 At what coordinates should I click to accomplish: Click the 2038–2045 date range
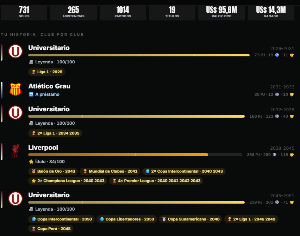pyautogui.click(x=282, y=148)
